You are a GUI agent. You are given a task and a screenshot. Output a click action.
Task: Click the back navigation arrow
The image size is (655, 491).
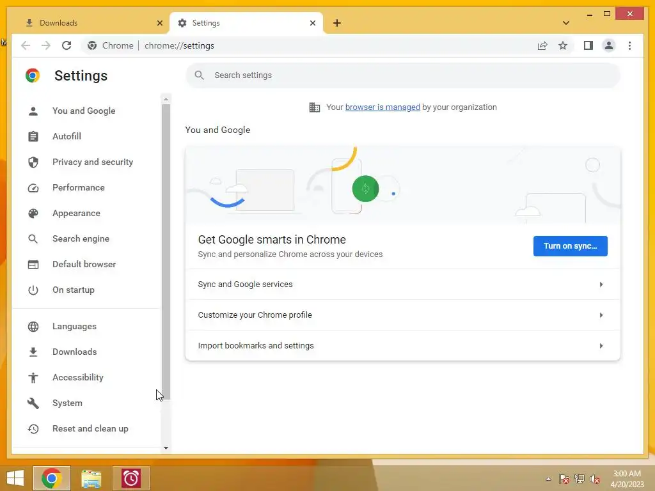coord(26,45)
